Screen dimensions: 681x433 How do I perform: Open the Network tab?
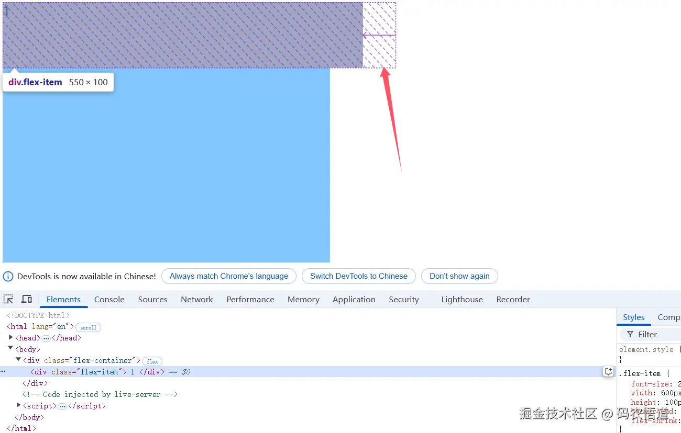click(x=197, y=300)
